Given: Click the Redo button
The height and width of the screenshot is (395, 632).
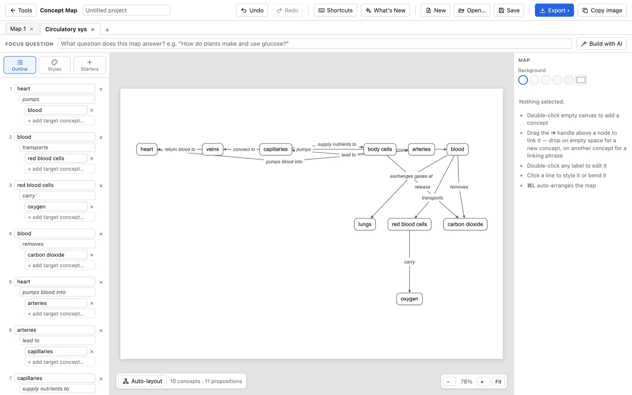Looking at the screenshot, I should [287, 10].
